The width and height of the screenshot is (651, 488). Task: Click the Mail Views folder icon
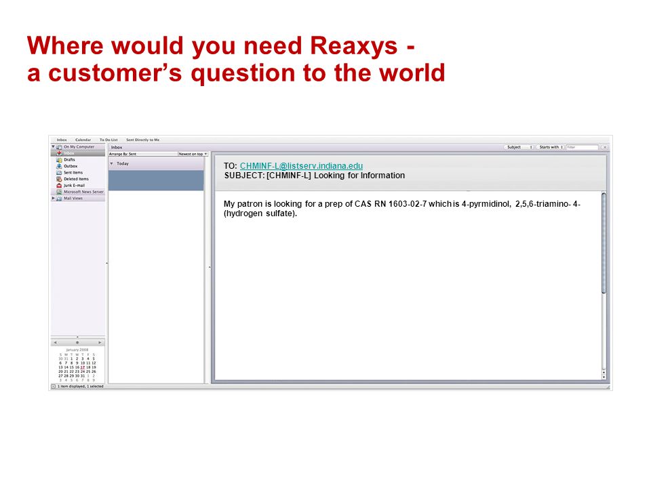click(x=59, y=199)
